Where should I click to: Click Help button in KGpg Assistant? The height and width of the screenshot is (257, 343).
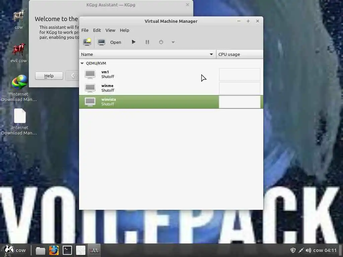(x=49, y=76)
